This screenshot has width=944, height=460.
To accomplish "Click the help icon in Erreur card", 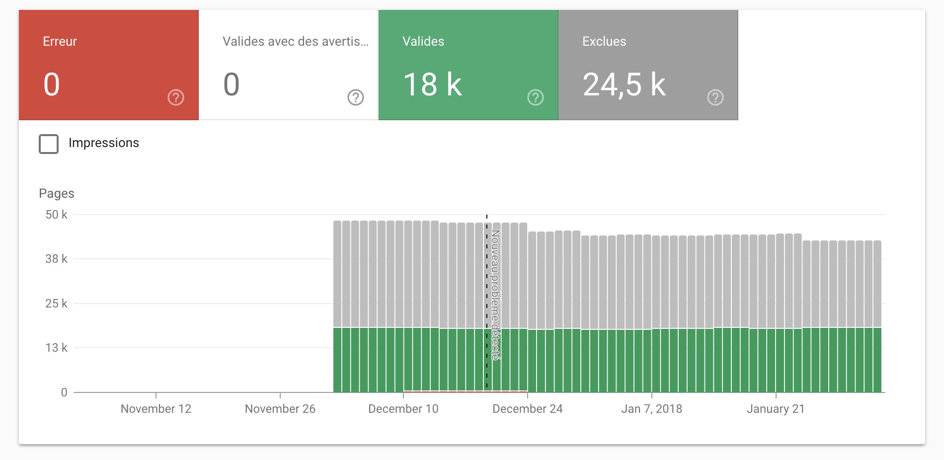I will coord(176,97).
